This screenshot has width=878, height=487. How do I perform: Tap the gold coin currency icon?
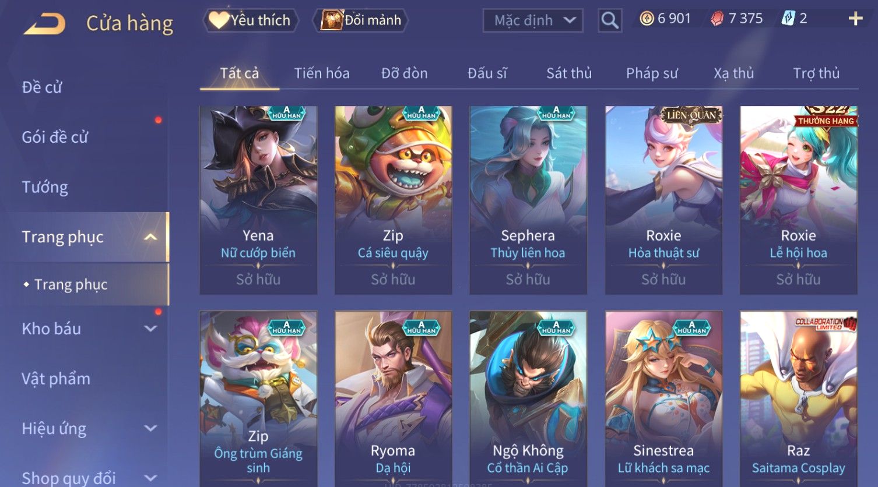tap(647, 19)
